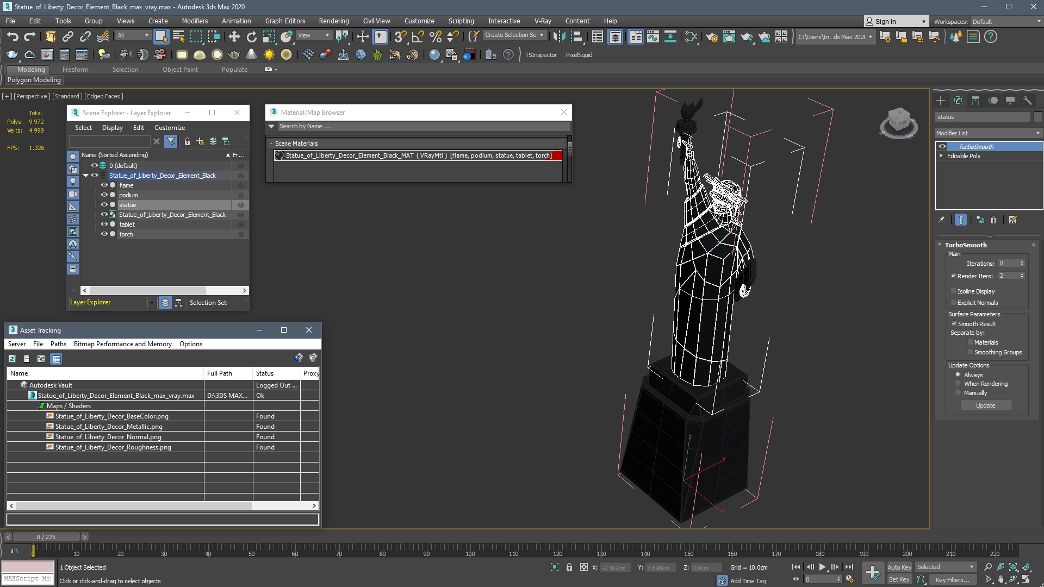Screen dimensions: 1044x587
Task: Open the selection filter All dropdown
Action: coord(133,35)
